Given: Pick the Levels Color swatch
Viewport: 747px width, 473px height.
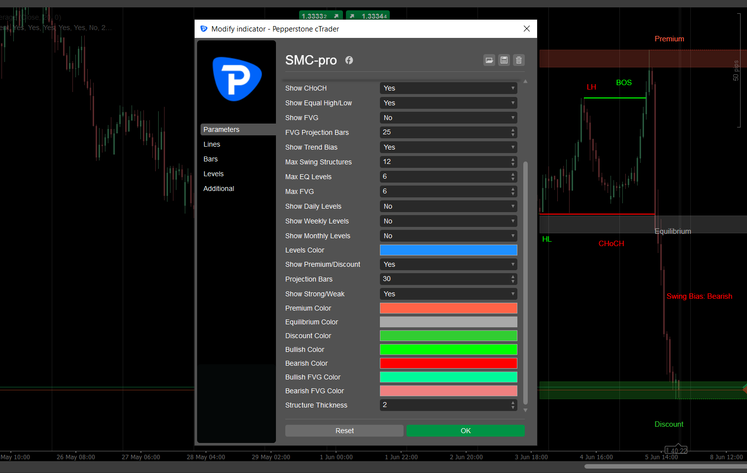Looking at the screenshot, I should point(448,250).
